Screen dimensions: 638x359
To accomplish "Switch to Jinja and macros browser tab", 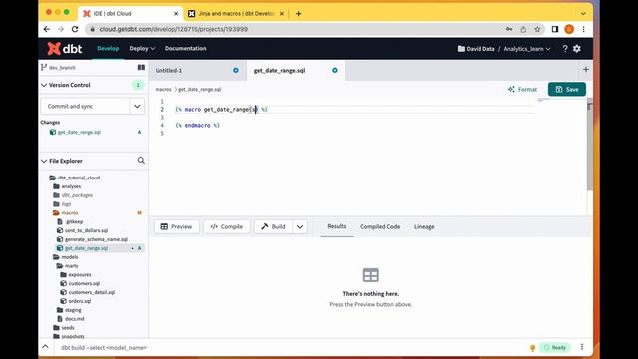I will click(236, 13).
